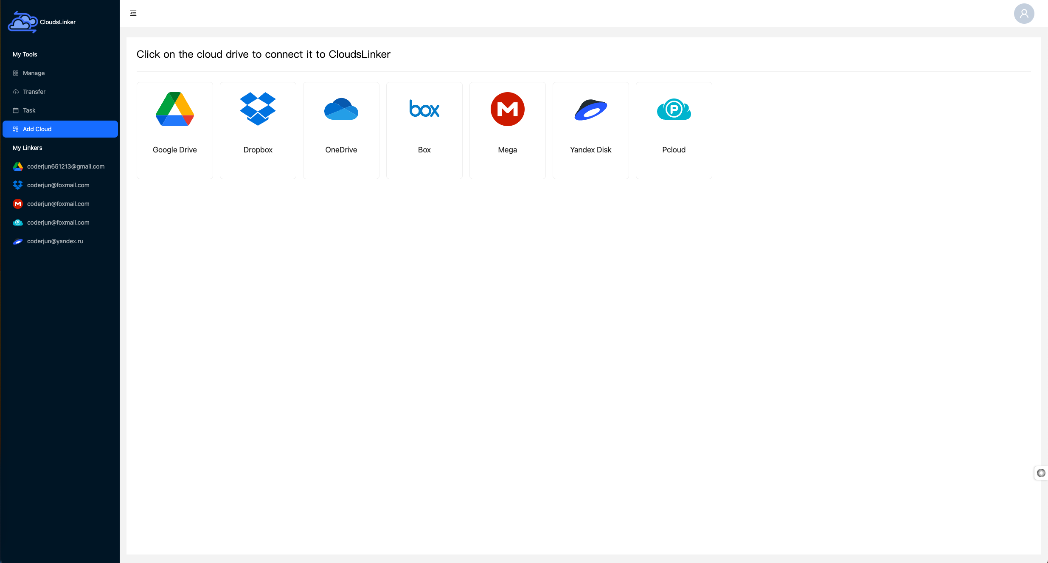Select the Yandex Disk saucer icon

pyautogui.click(x=591, y=110)
